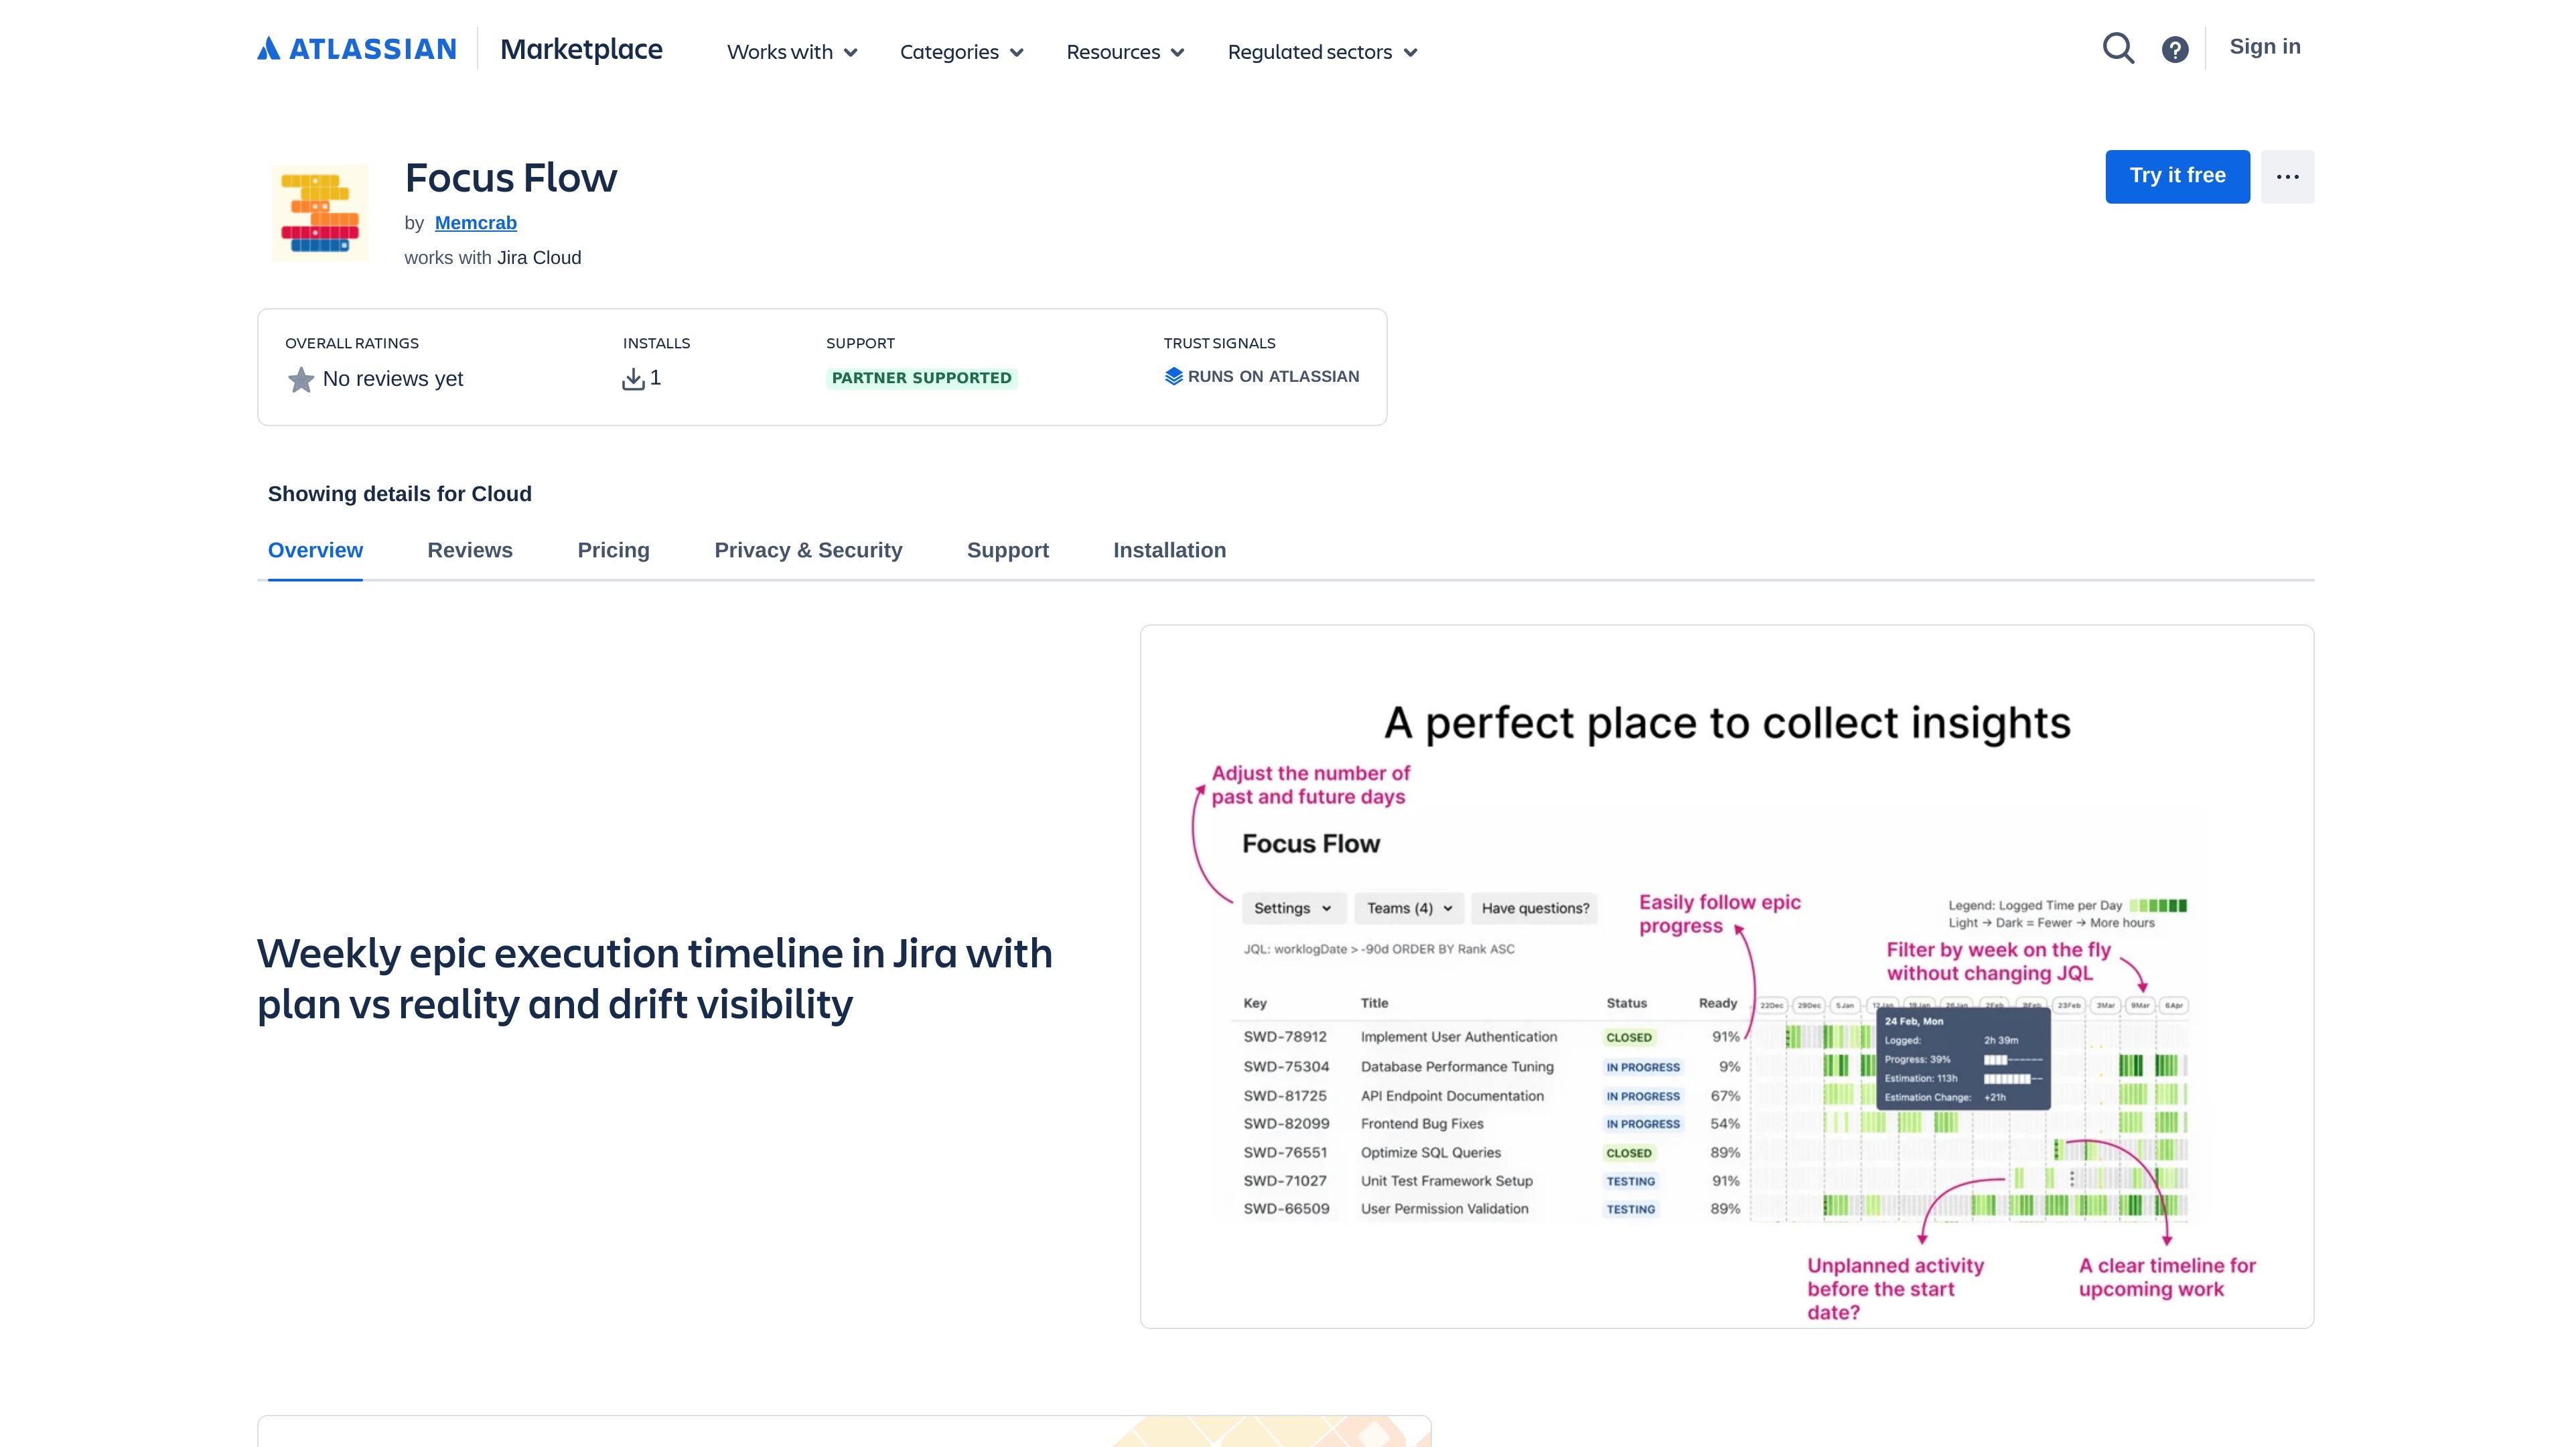Click the Runs on Atlassian stack icon

(x=1173, y=376)
